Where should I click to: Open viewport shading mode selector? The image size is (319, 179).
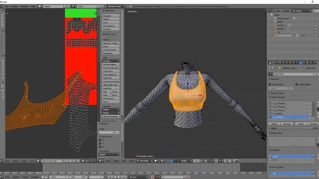coord(156,161)
